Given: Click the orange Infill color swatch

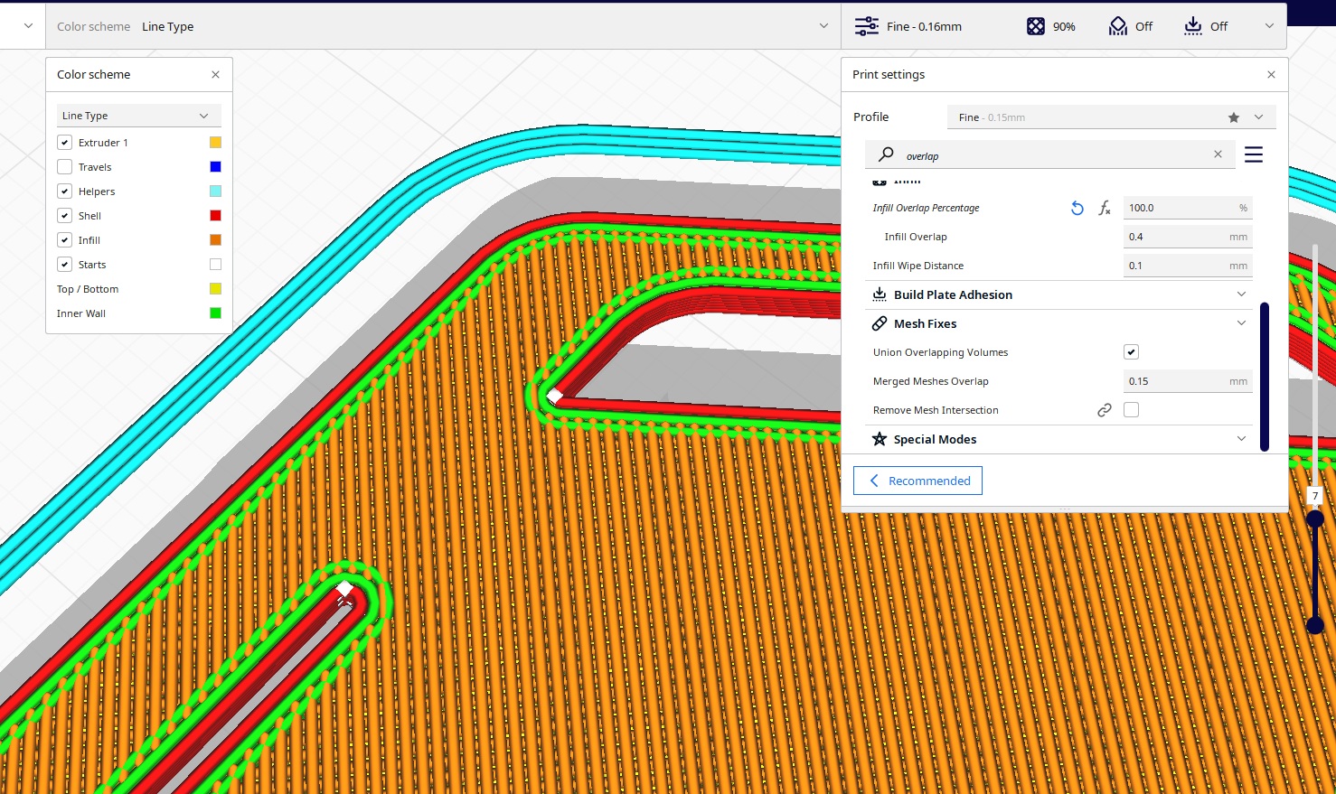Looking at the screenshot, I should (x=214, y=239).
